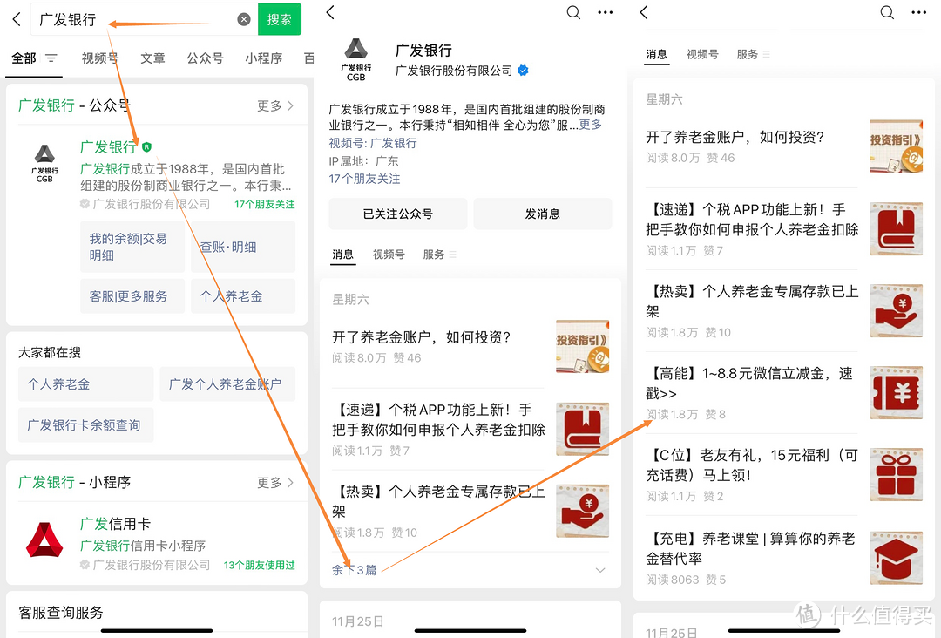Open the coupon ¥ ticket thumbnail
This screenshot has height=638, width=941.
pos(896,392)
